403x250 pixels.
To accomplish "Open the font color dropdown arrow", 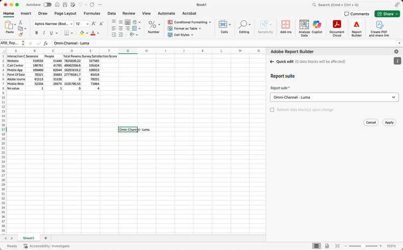I will point(98,33).
